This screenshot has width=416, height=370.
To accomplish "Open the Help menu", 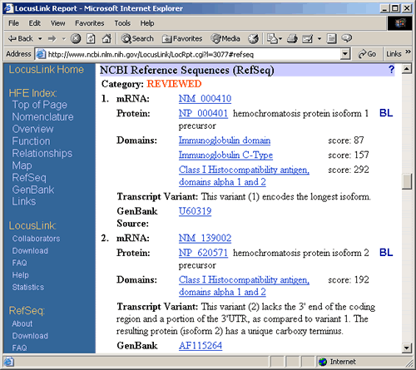I will coord(147,23).
